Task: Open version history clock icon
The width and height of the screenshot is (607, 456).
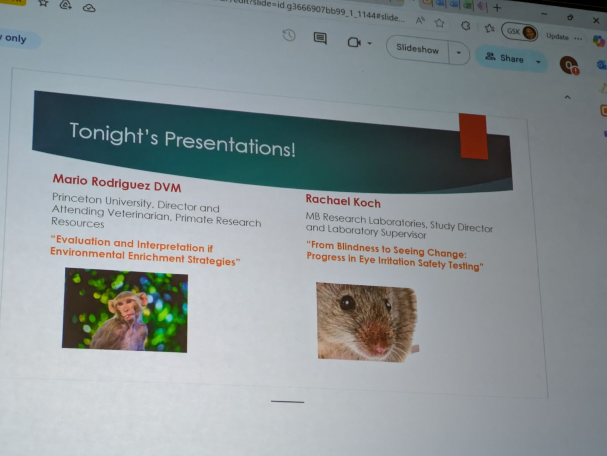Action: click(289, 35)
